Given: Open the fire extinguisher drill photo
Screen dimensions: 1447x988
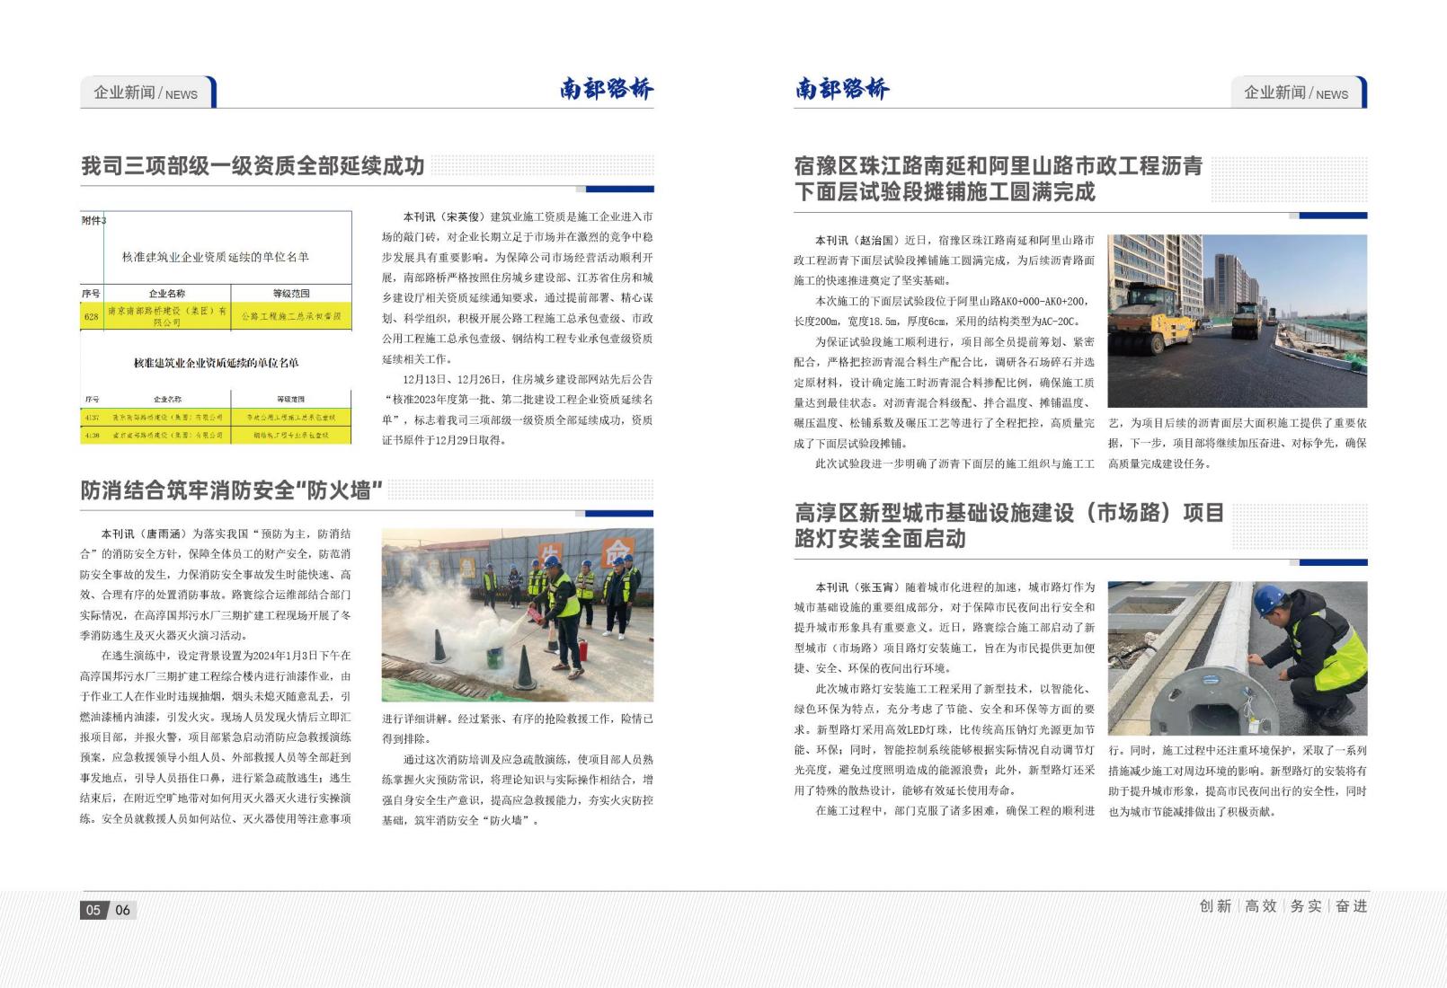Looking at the screenshot, I should click(x=518, y=615).
